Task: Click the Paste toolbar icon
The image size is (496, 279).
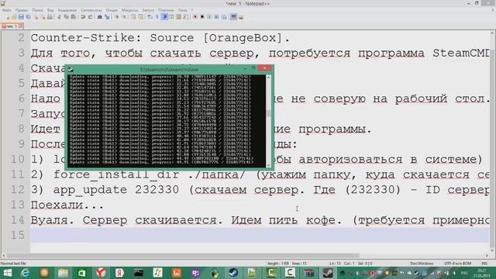Action: click(x=73, y=17)
